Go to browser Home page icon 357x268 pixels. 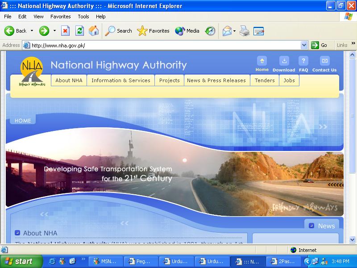(94, 31)
